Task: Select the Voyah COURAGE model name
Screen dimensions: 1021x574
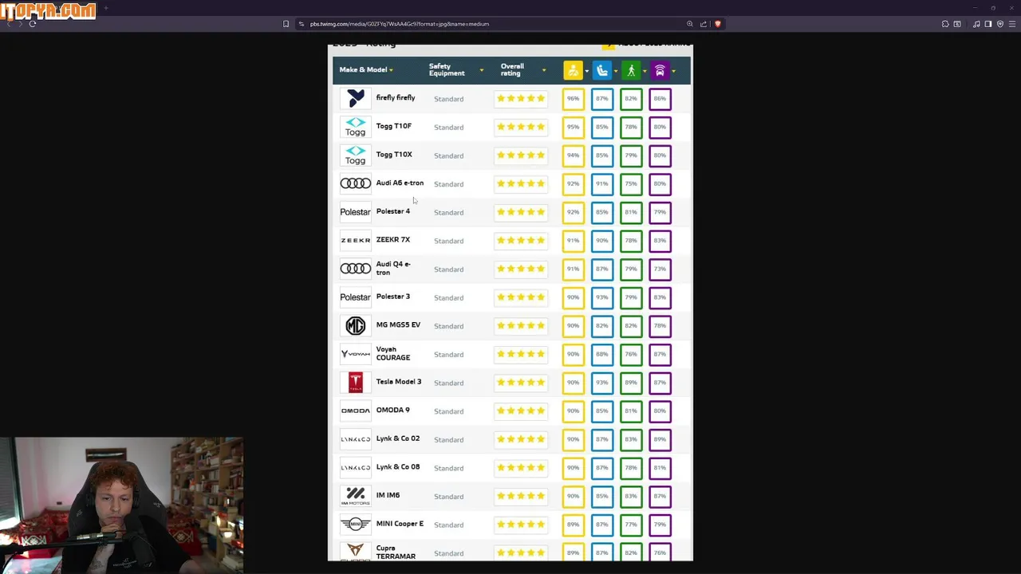Action: (x=392, y=353)
